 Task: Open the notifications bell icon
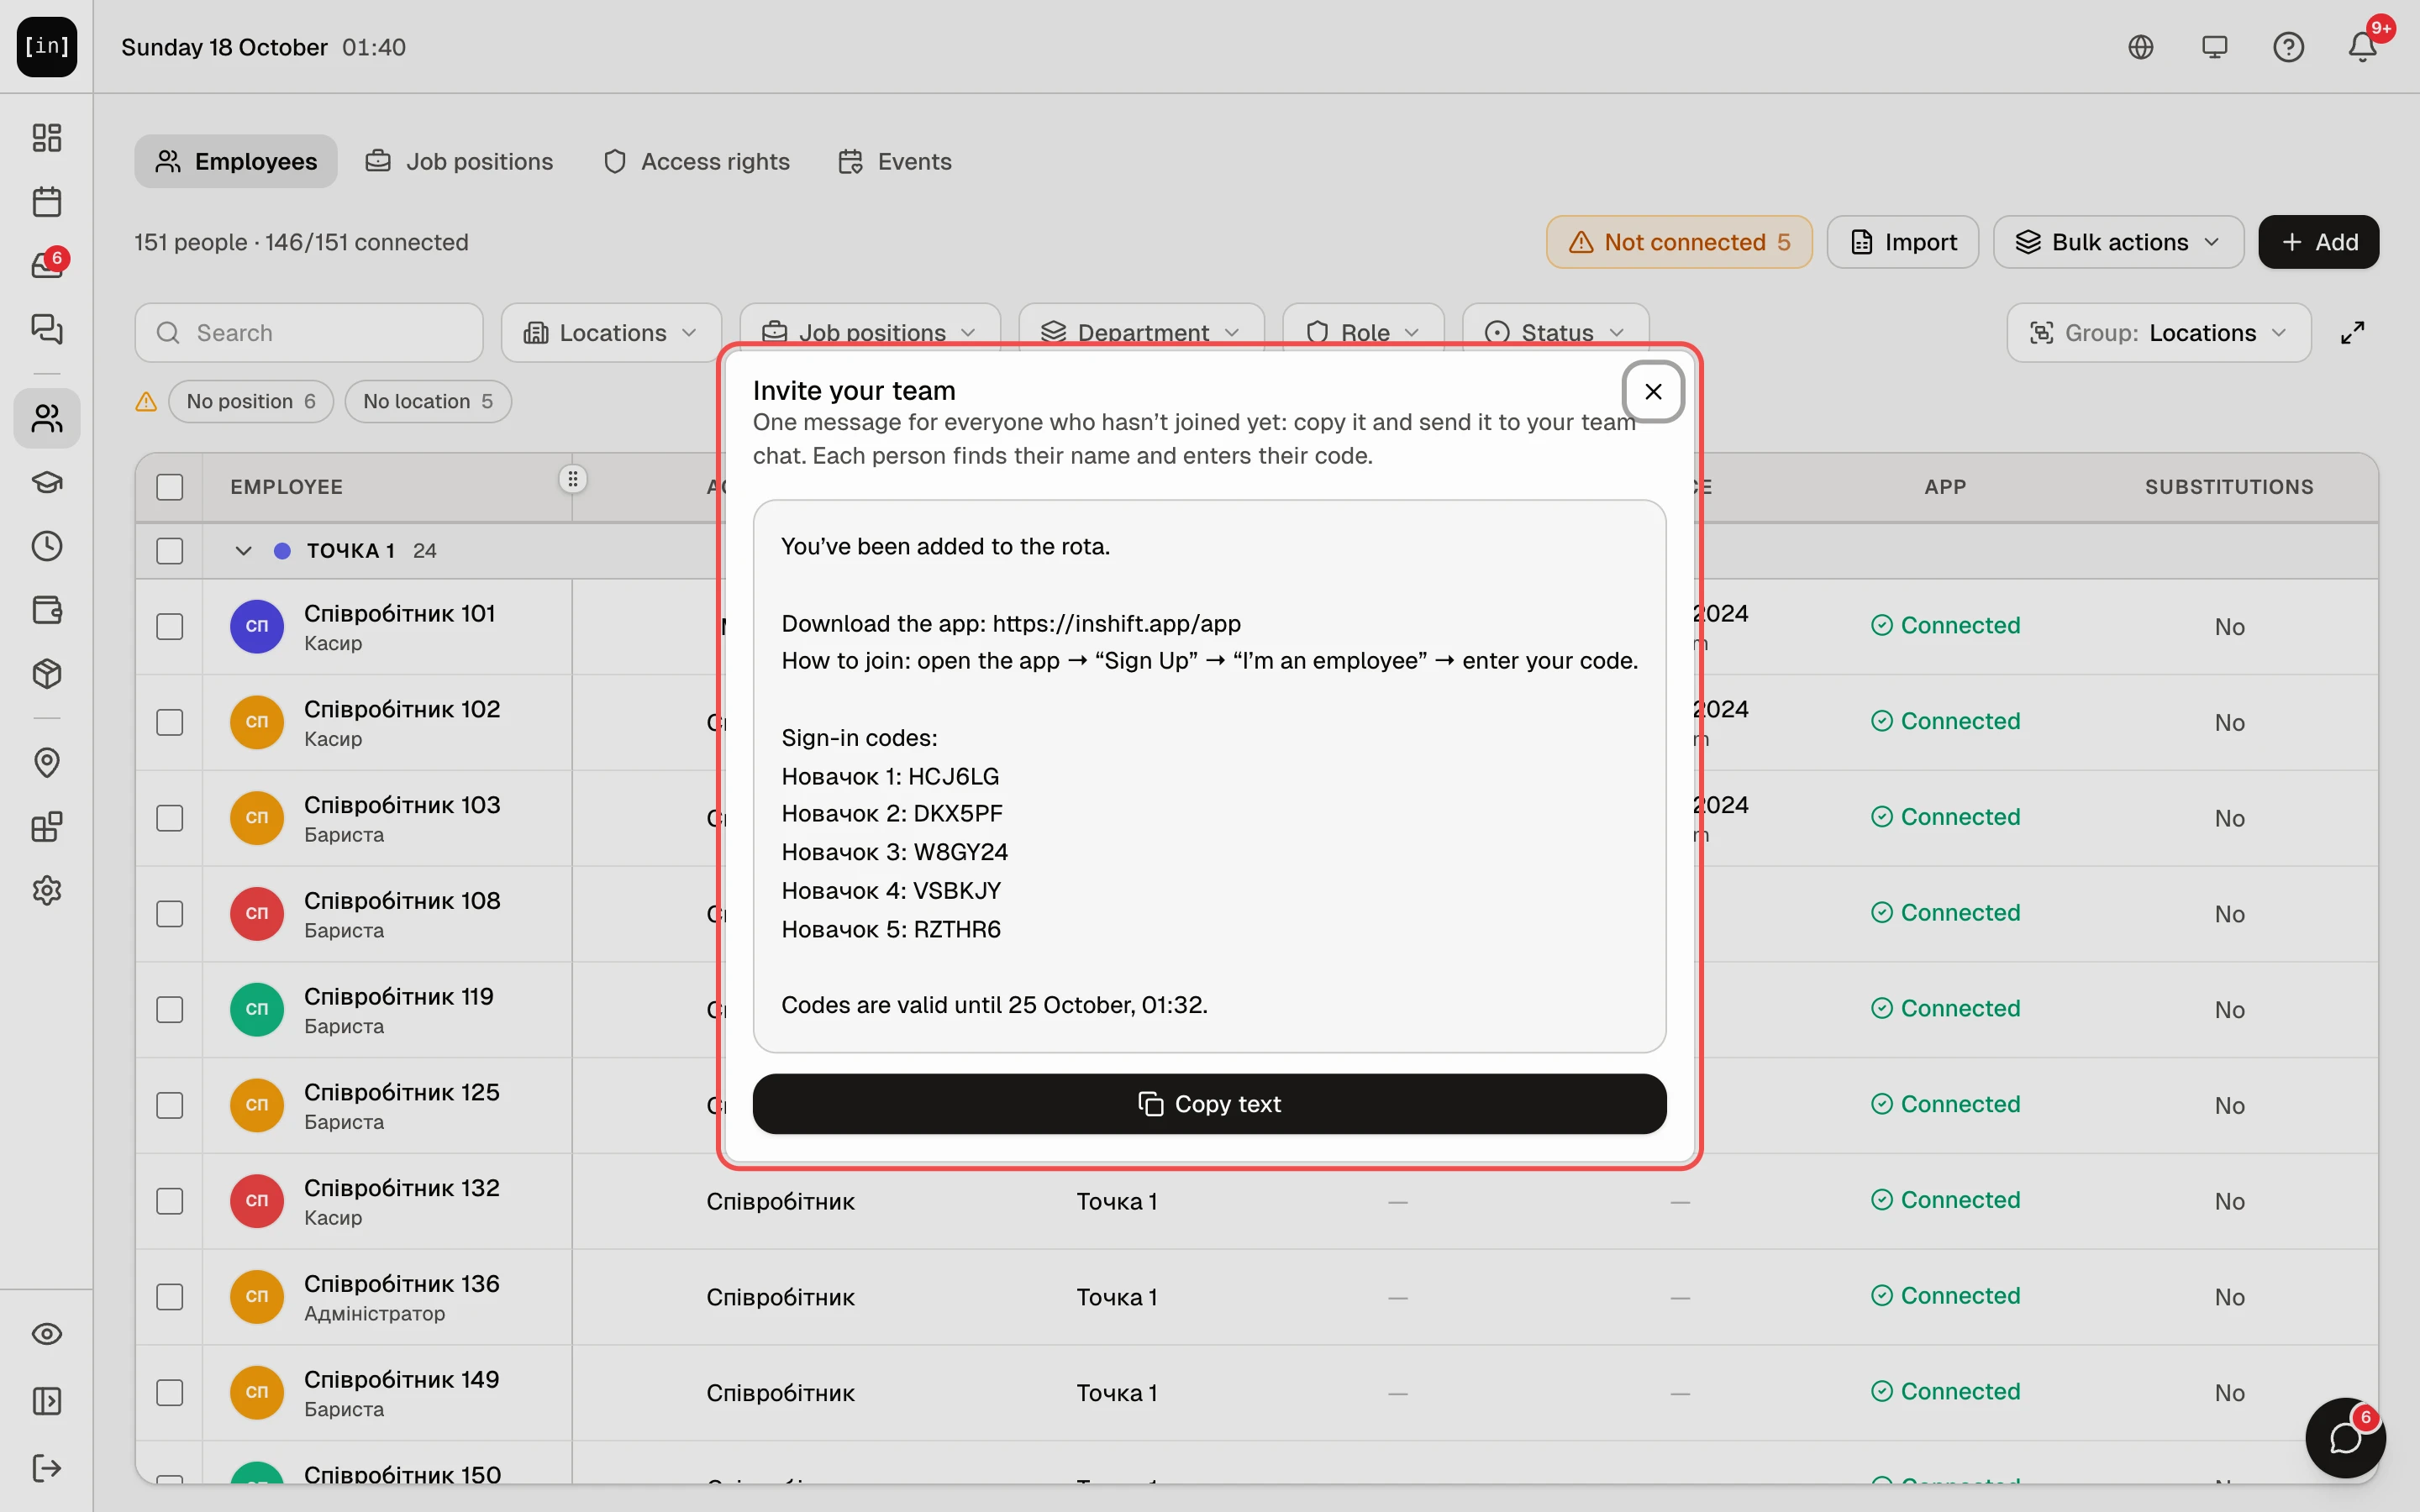point(2363,47)
